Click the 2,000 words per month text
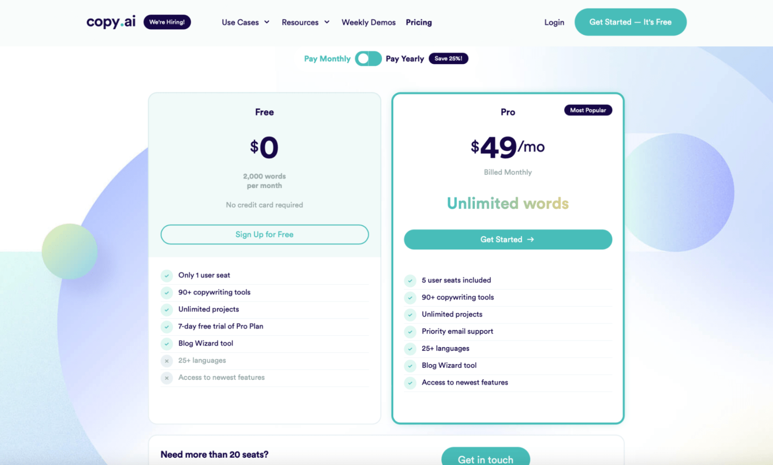 pos(264,181)
